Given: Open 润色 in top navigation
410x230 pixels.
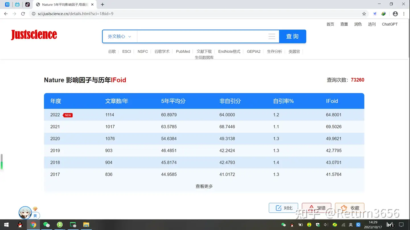Looking at the screenshot, I should 358,24.
